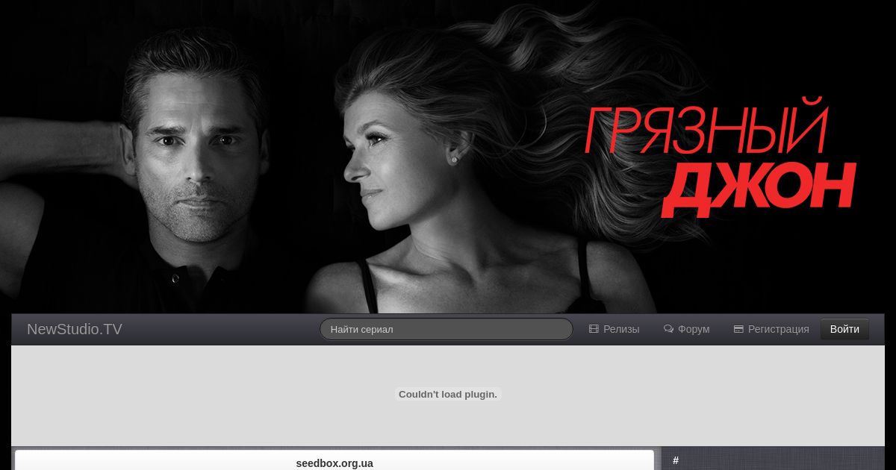
Task: Click the speech bubble icon beside Форум
Action: click(x=668, y=329)
